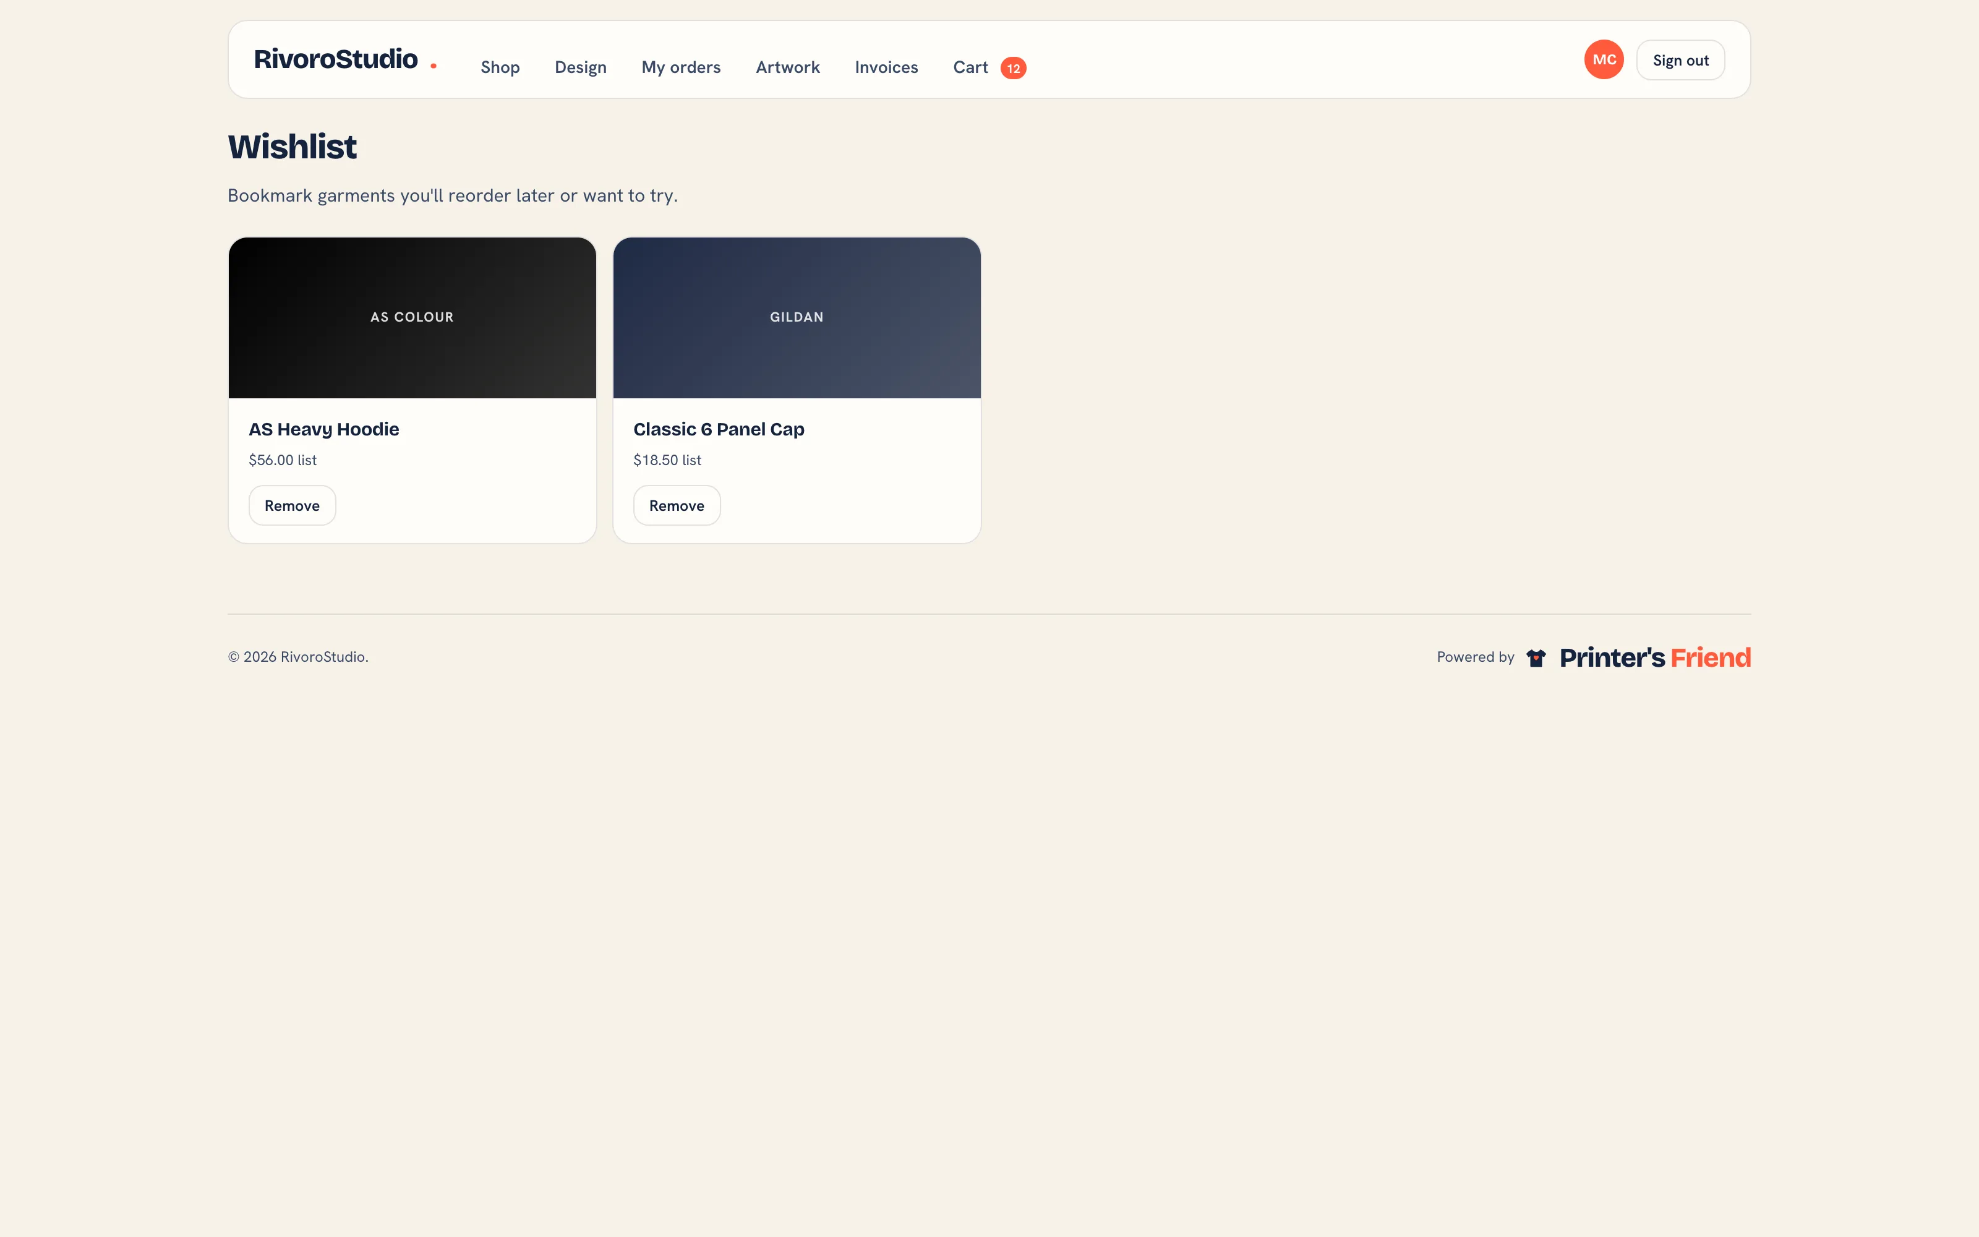Click the Printer's Friend t-shirt icon
Screen dimensions: 1979x1237
pyautogui.click(x=1536, y=657)
